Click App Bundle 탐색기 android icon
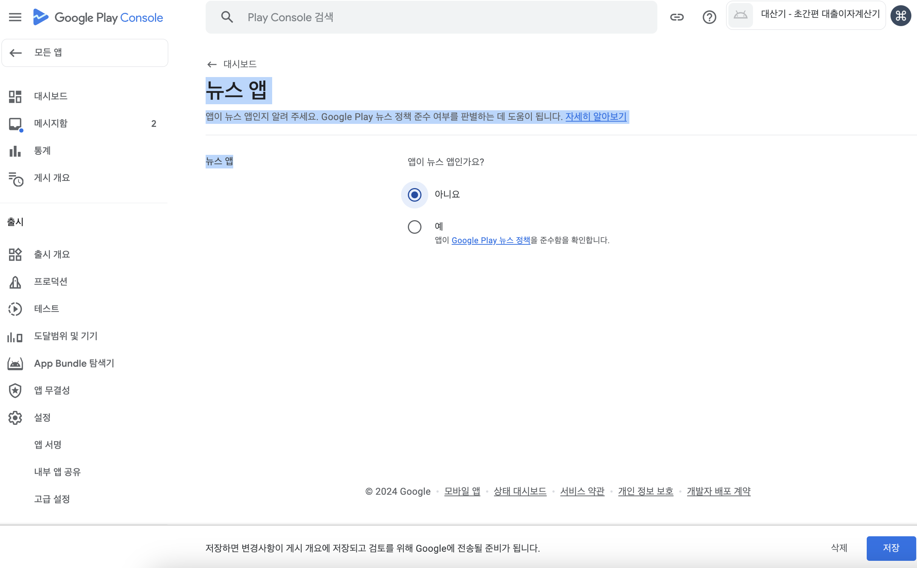The image size is (917, 568). point(15,364)
